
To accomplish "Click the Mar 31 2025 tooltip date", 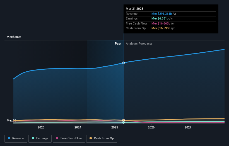I will (x=134, y=9).
